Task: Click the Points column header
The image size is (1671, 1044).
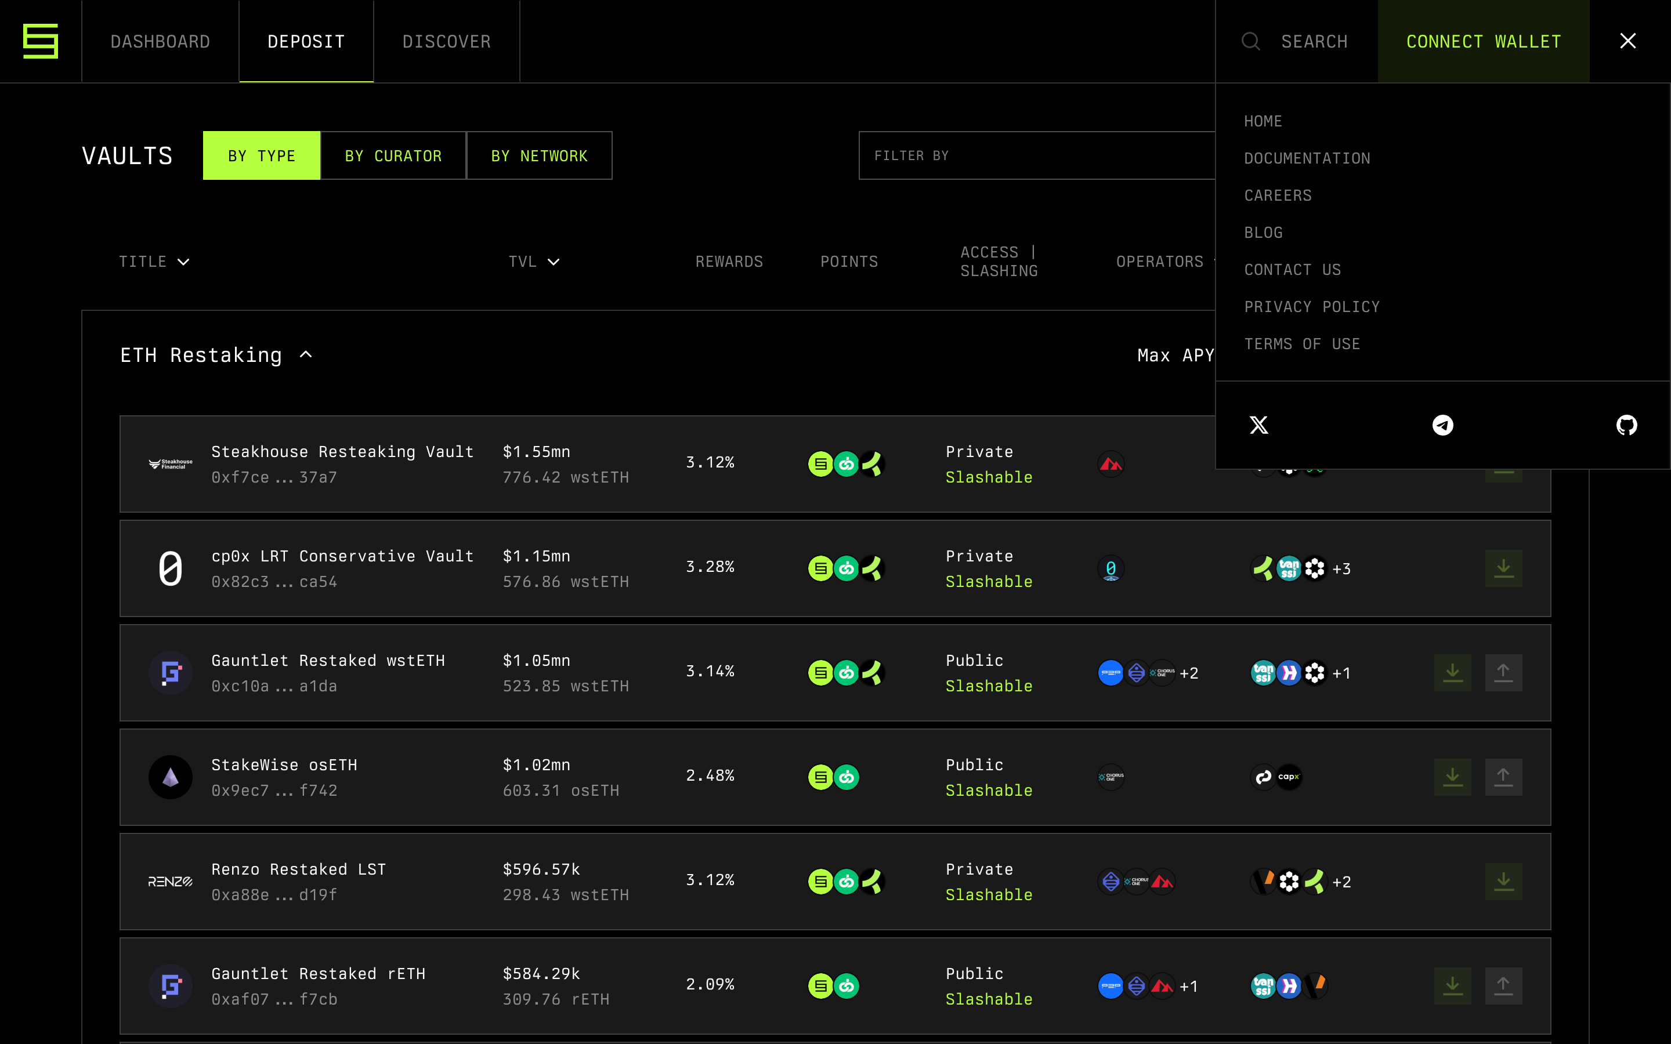Action: point(849,262)
